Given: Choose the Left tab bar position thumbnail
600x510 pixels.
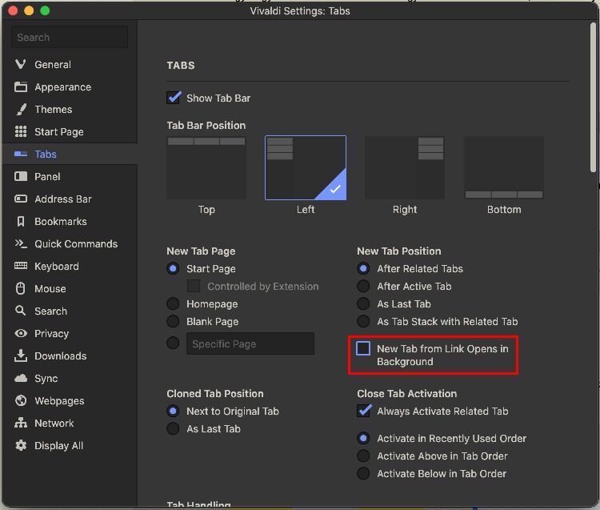Looking at the screenshot, I should click(306, 167).
